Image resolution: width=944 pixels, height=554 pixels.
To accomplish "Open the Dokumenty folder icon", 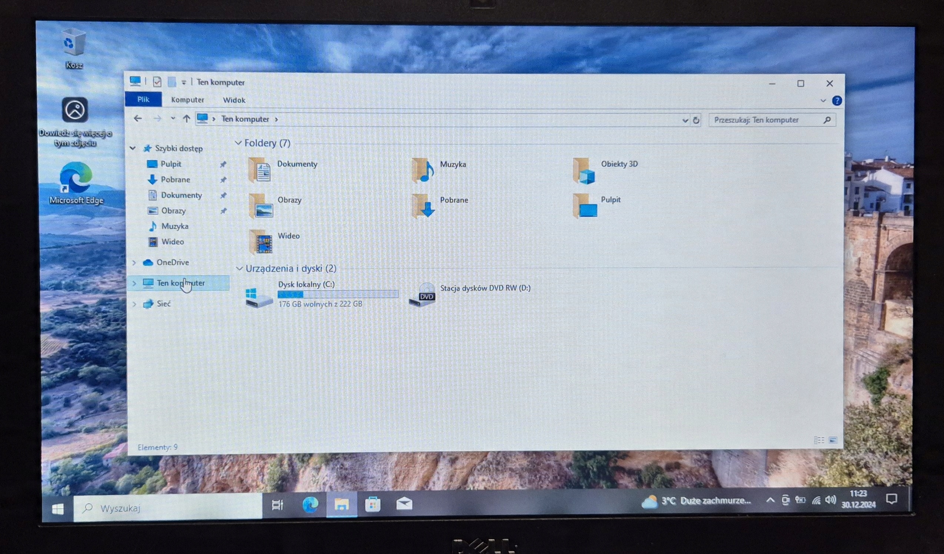I will [x=260, y=170].
